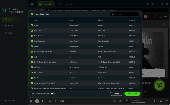
Task: Uncheck the It's You track checkbox
Action: pos(32,78)
